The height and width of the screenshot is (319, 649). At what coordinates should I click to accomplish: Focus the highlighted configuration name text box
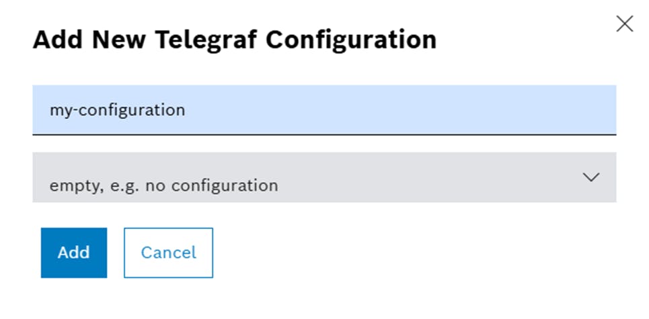pyautogui.click(x=324, y=110)
